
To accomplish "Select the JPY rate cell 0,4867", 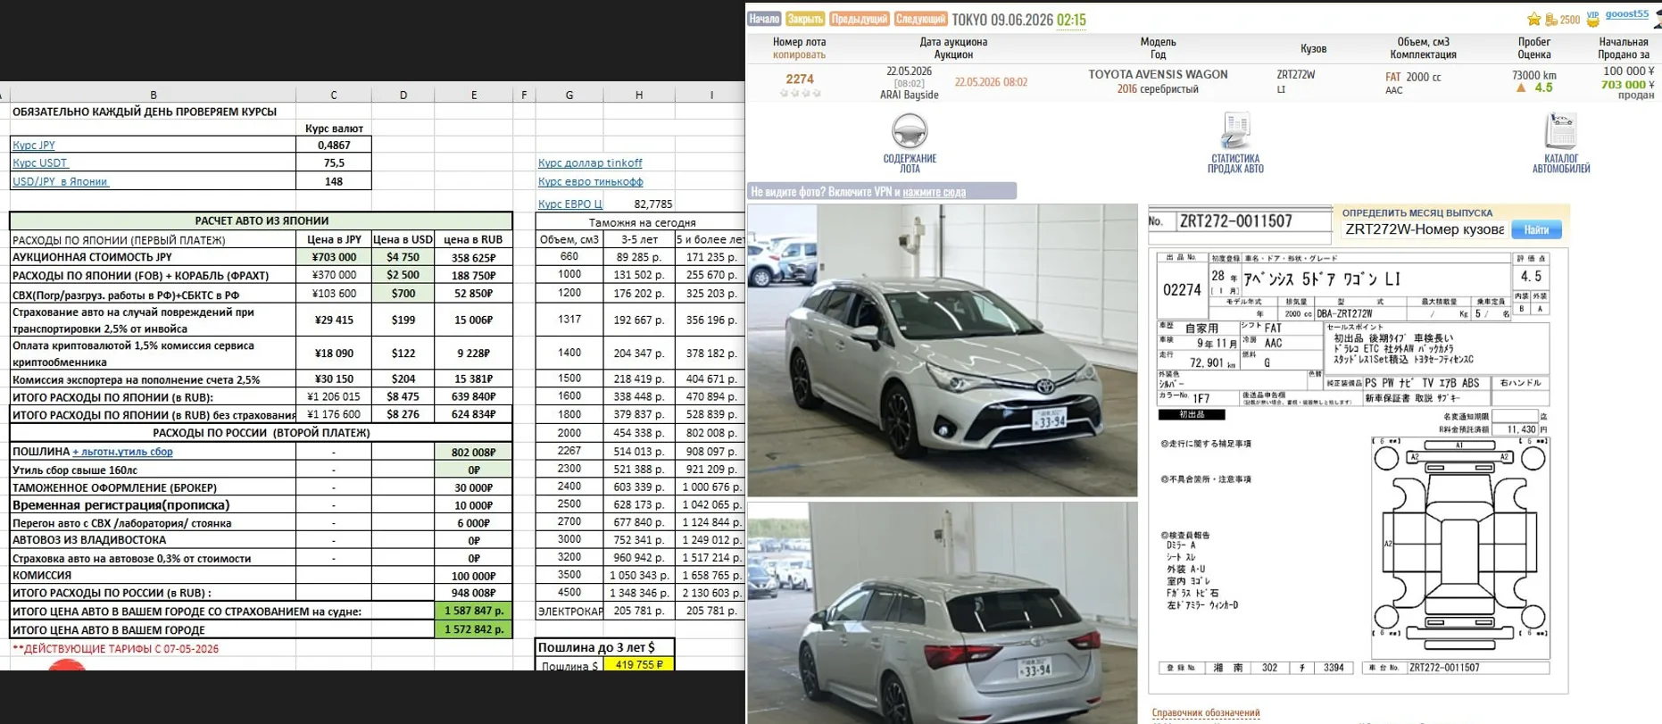I will coord(334,146).
